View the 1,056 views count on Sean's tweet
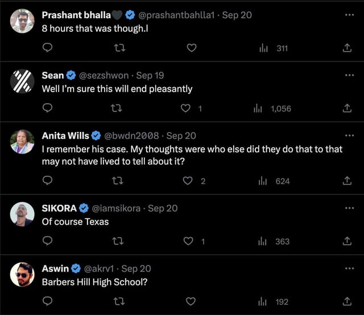 pos(275,109)
